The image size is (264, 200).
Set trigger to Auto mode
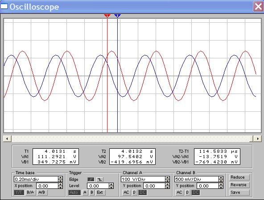tap(74, 192)
